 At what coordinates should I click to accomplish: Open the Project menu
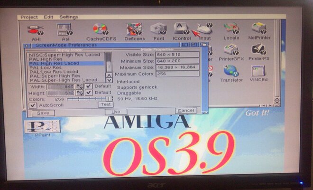(x=29, y=17)
